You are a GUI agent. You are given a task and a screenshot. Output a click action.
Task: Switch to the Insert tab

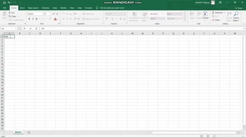[x=22, y=8]
